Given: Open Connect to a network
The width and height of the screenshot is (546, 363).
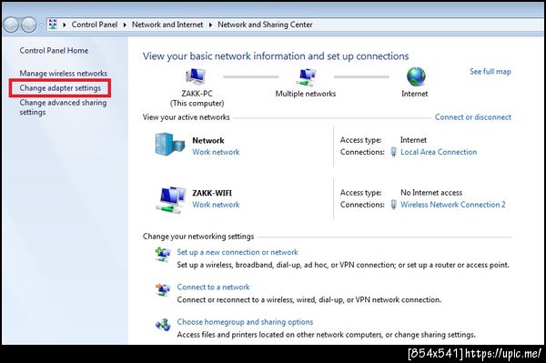Looking at the screenshot, I should (x=214, y=287).
